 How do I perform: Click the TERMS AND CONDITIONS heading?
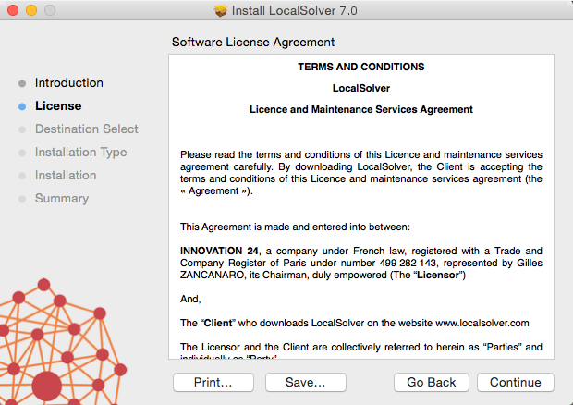360,67
